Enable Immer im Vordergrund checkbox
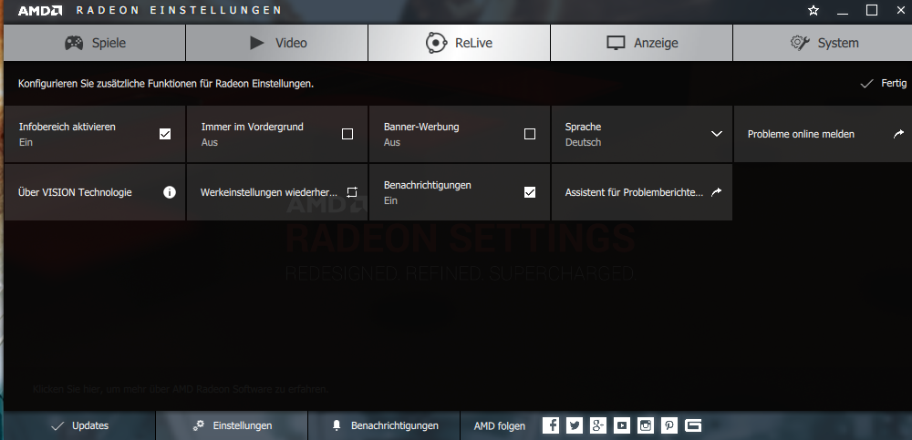The width and height of the screenshot is (912, 440). coord(347,134)
